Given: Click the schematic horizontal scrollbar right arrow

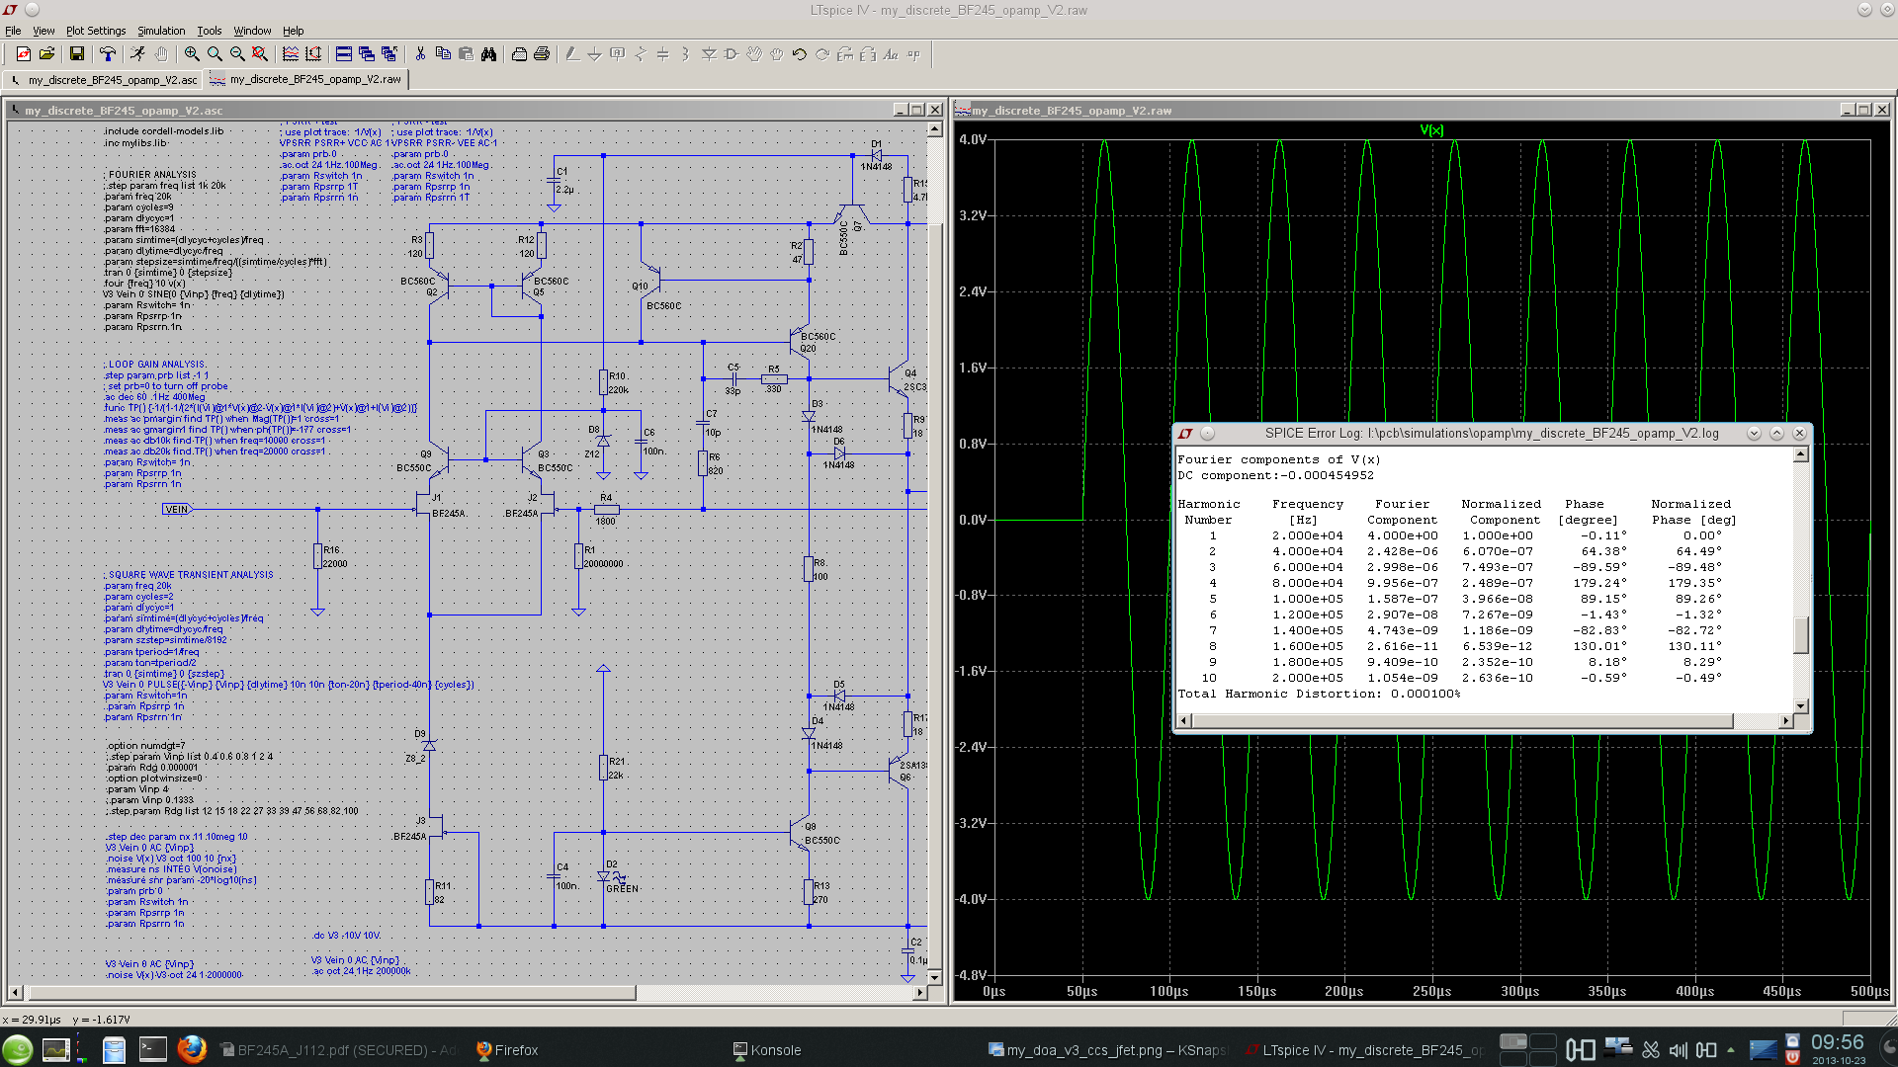Looking at the screenshot, I should click(x=920, y=992).
